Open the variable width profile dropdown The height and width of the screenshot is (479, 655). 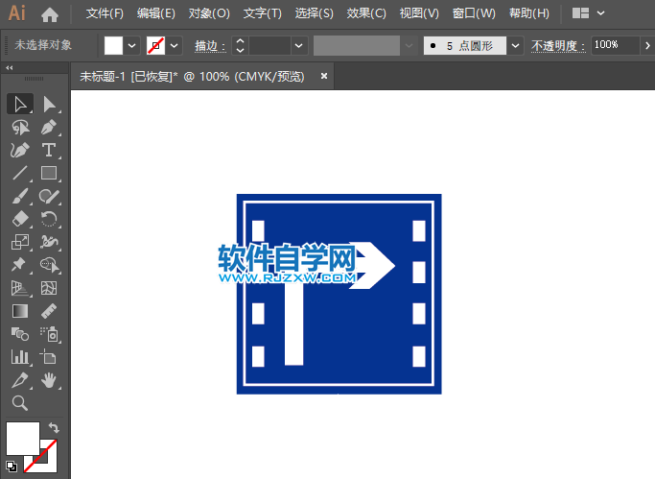tap(409, 45)
